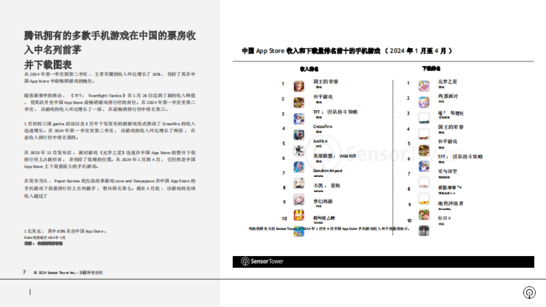Click 爱与深空 in the download ranking
546x307 pixels.
click(448, 171)
